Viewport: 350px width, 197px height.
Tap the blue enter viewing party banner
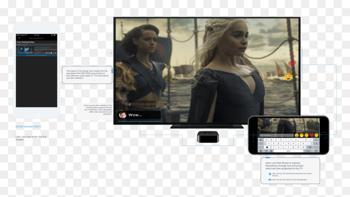tap(36, 55)
